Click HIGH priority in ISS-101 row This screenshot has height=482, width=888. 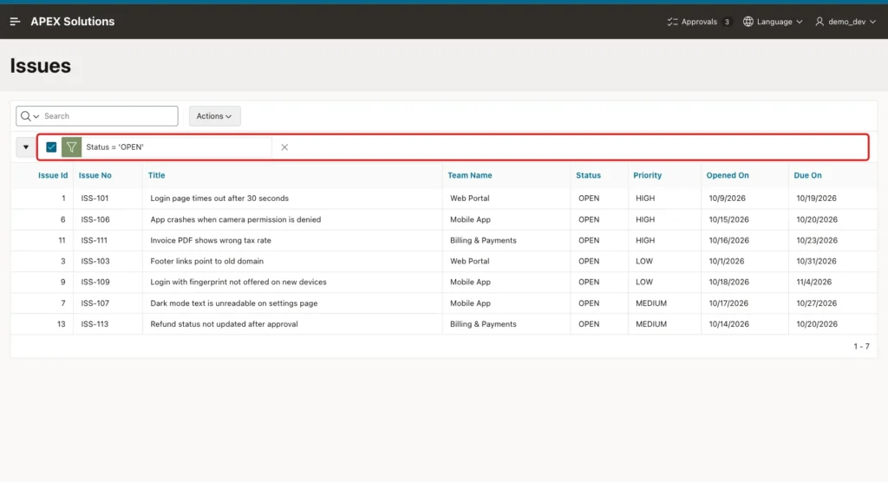click(645, 199)
